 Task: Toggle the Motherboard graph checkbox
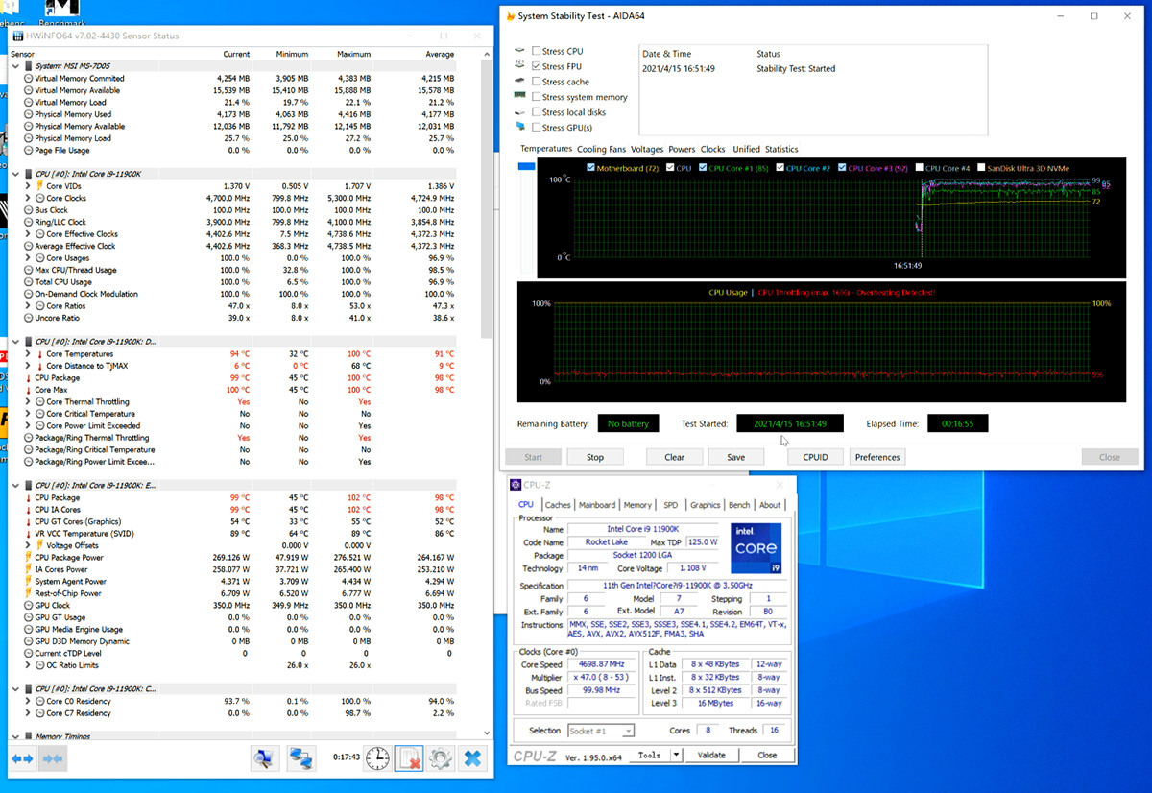click(590, 168)
